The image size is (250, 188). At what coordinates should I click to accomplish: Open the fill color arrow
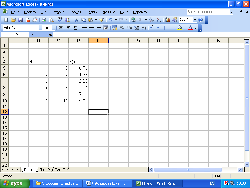tap(185, 28)
